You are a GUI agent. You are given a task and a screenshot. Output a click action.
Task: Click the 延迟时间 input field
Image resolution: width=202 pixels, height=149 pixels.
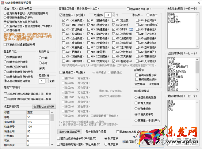click(x=42, y=81)
